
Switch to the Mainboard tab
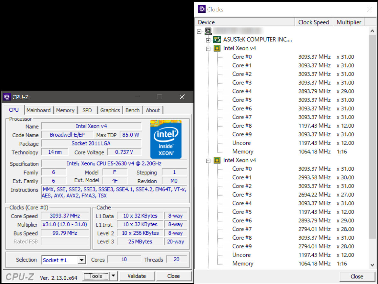coord(39,110)
